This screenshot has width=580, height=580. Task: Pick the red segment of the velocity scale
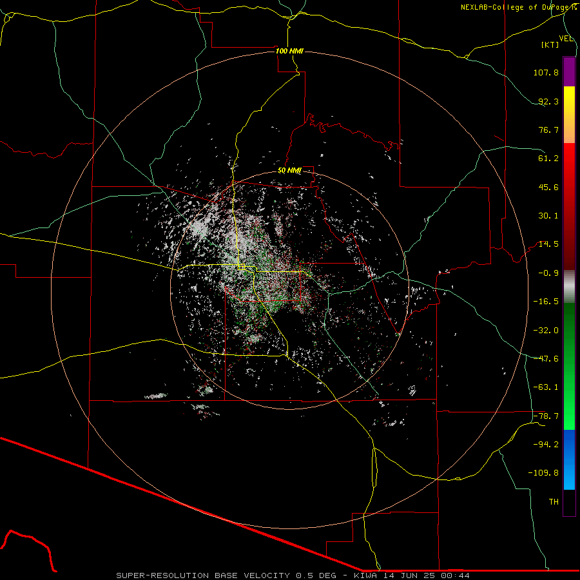[x=569, y=206]
